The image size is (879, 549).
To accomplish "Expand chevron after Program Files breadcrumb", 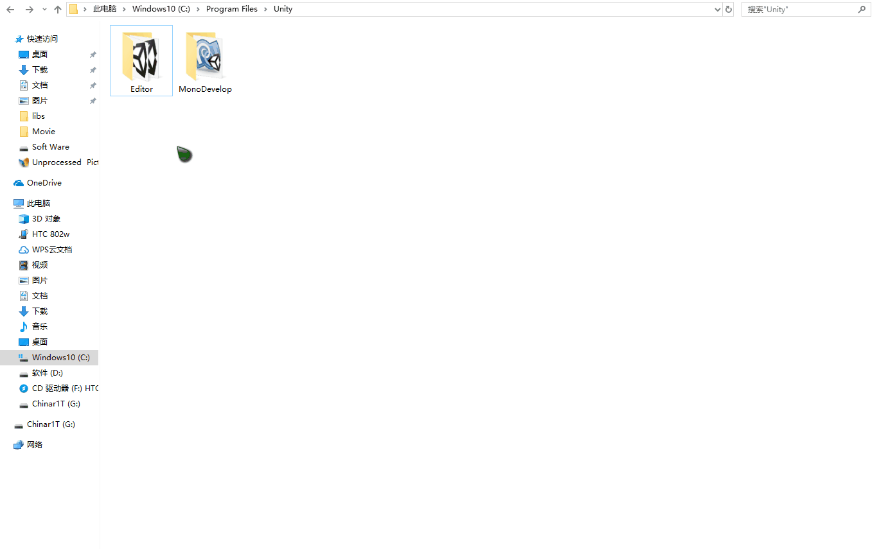I will tap(265, 9).
